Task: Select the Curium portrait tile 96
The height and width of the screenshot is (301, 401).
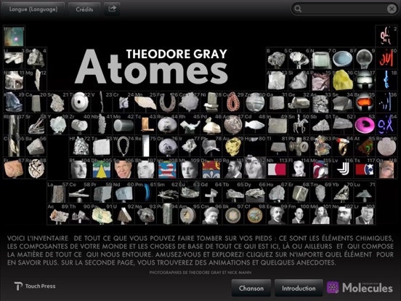Action: pyautogui.click(x=211, y=214)
